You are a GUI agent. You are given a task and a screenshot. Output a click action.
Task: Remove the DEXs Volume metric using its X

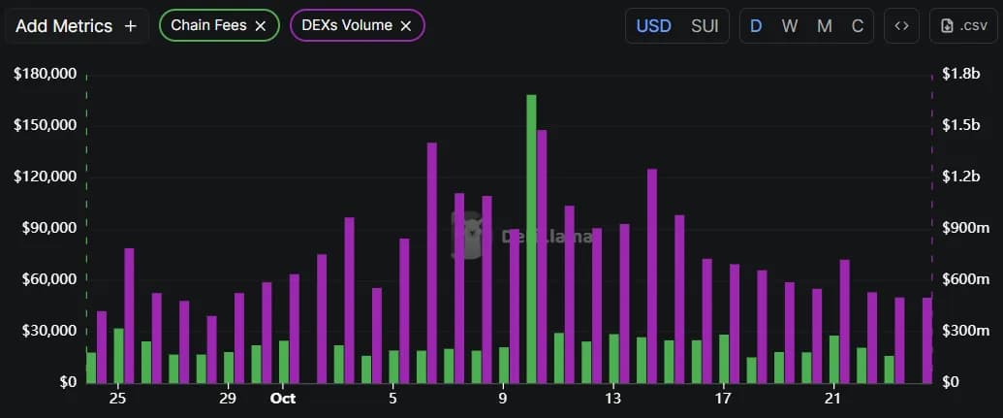tap(406, 26)
